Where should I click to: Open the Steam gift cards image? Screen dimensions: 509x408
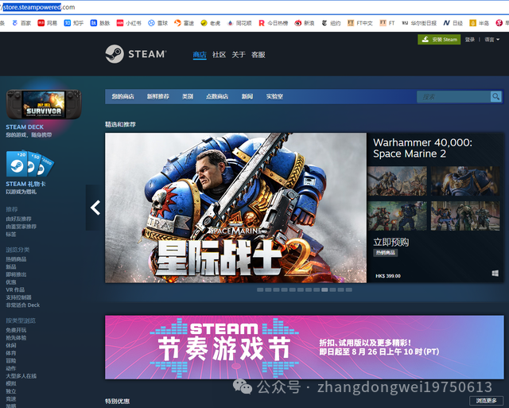30,164
